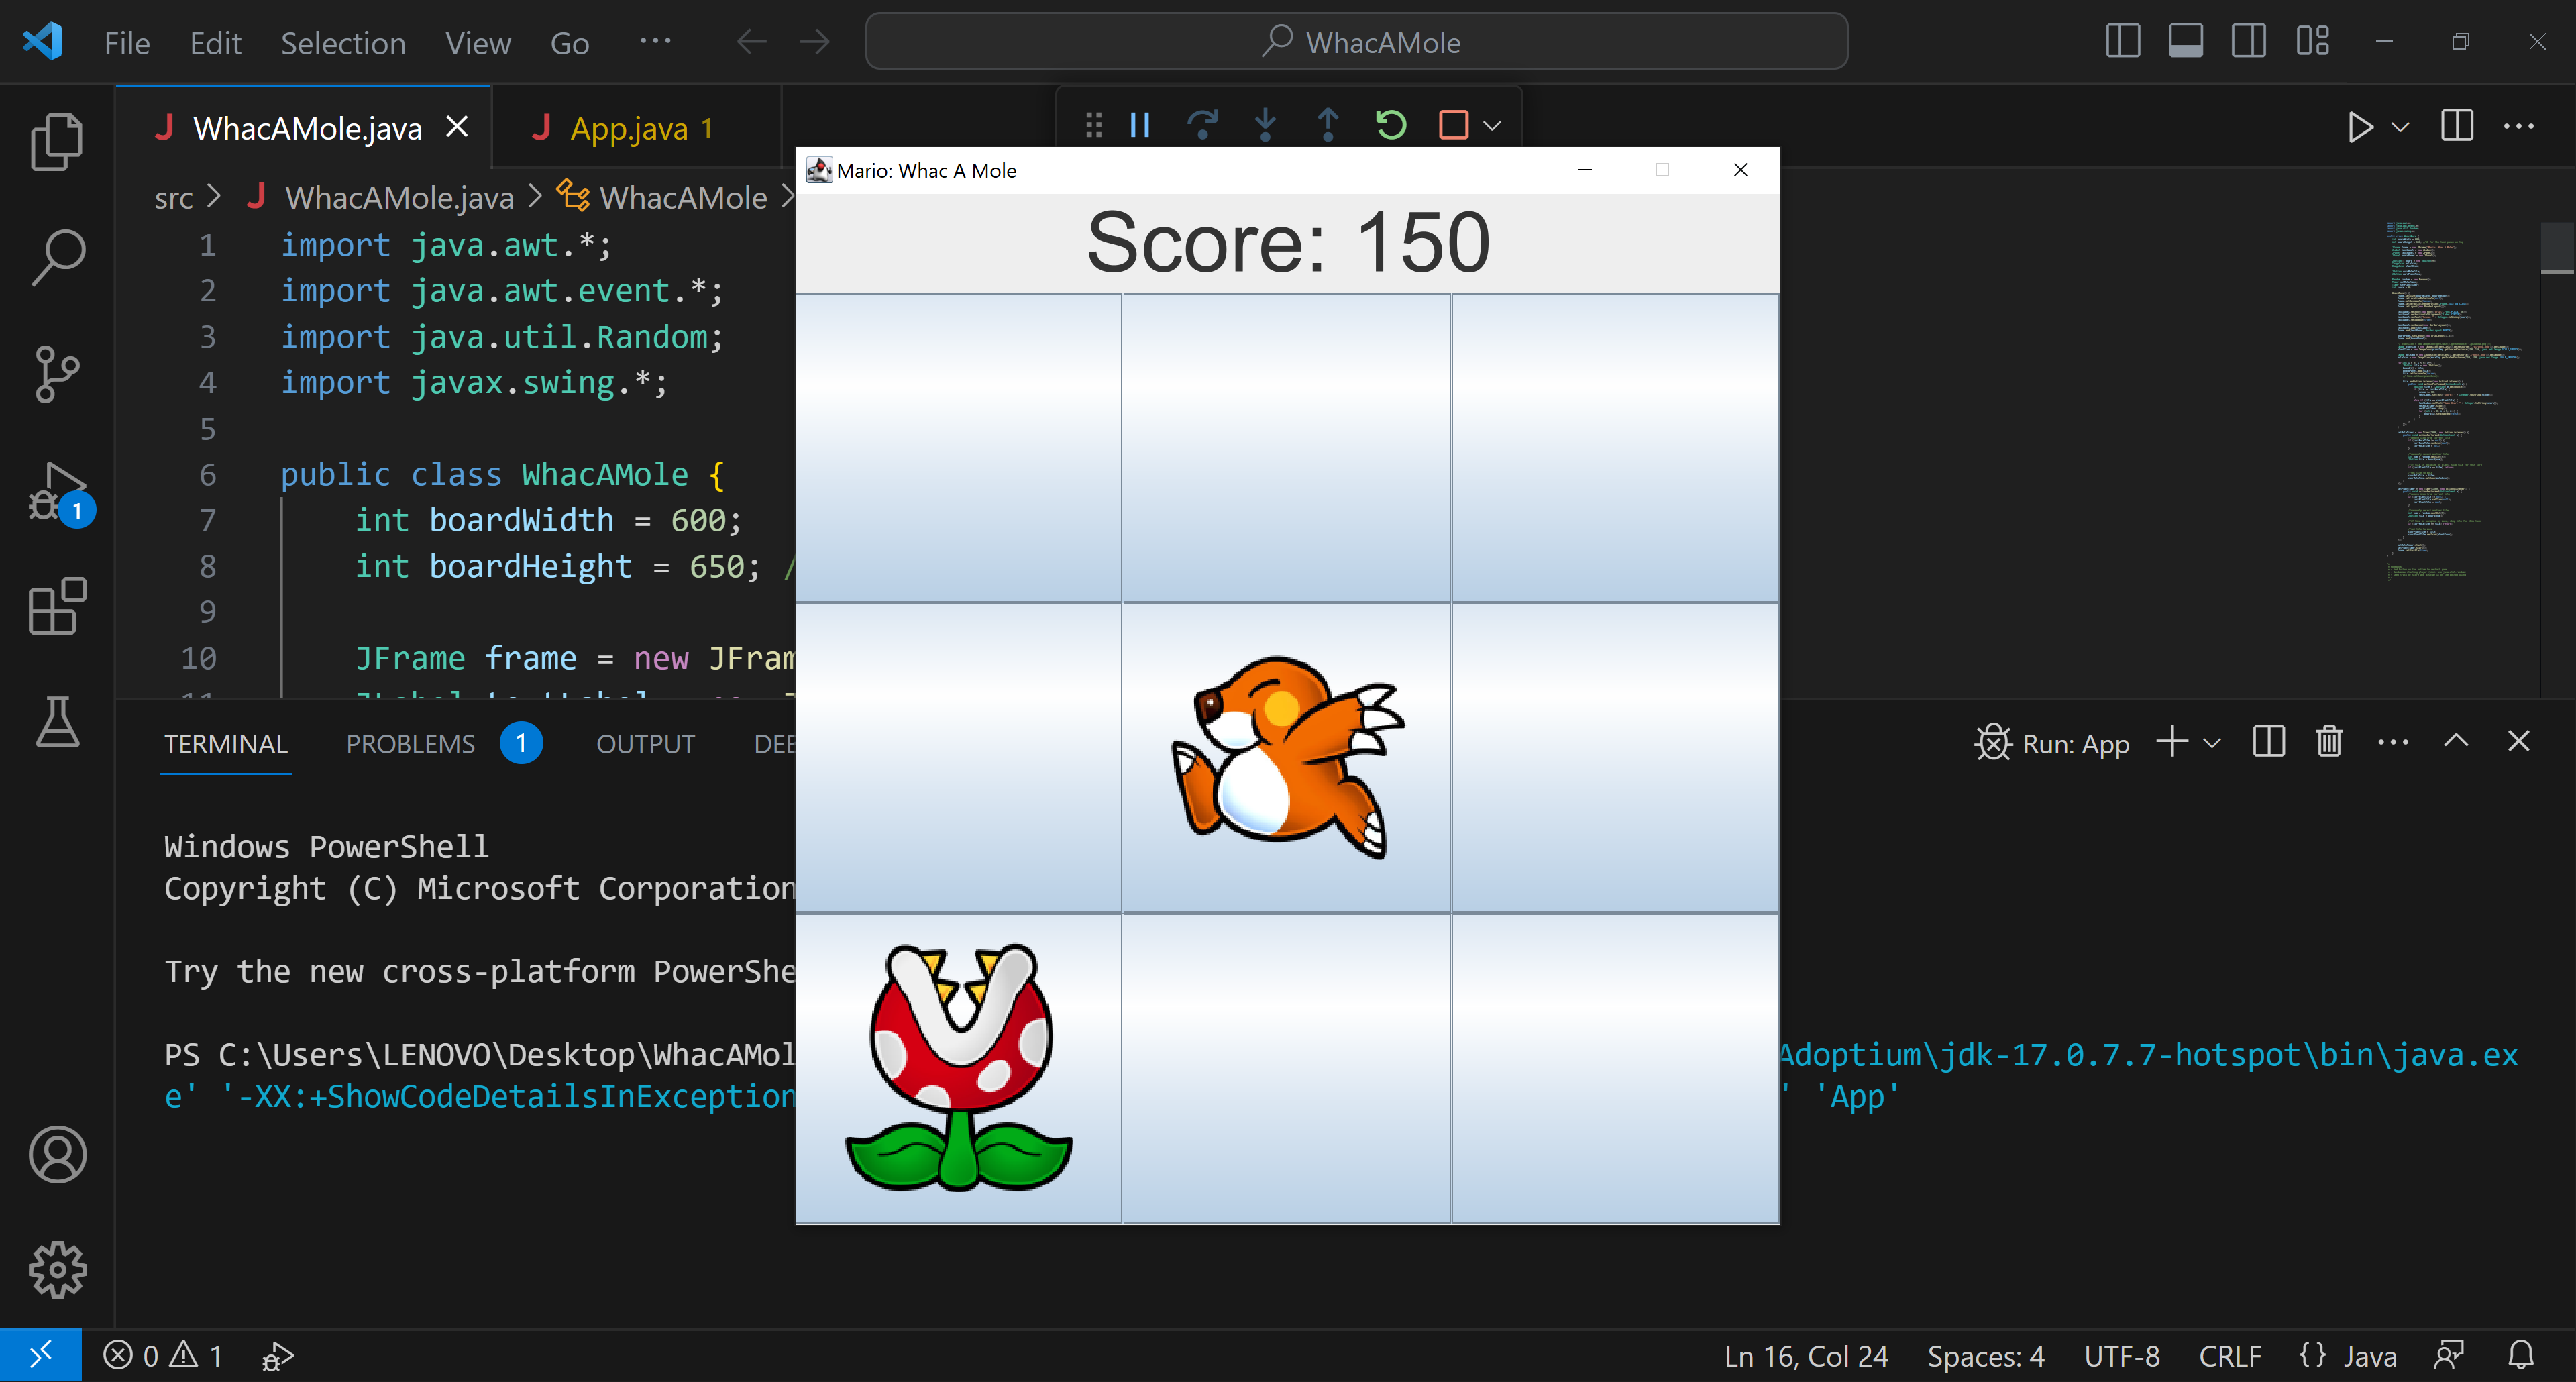Kill the terminal with trash icon
The image size is (2576, 1382).
click(2329, 741)
